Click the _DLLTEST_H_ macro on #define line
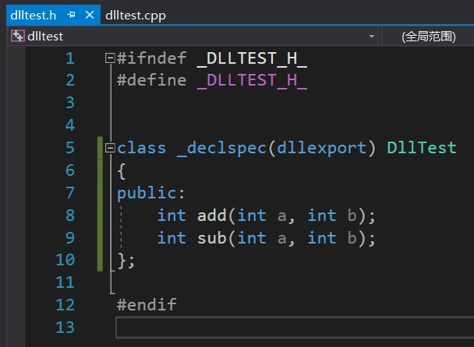This screenshot has height=347, width=474. click(252, 81)
